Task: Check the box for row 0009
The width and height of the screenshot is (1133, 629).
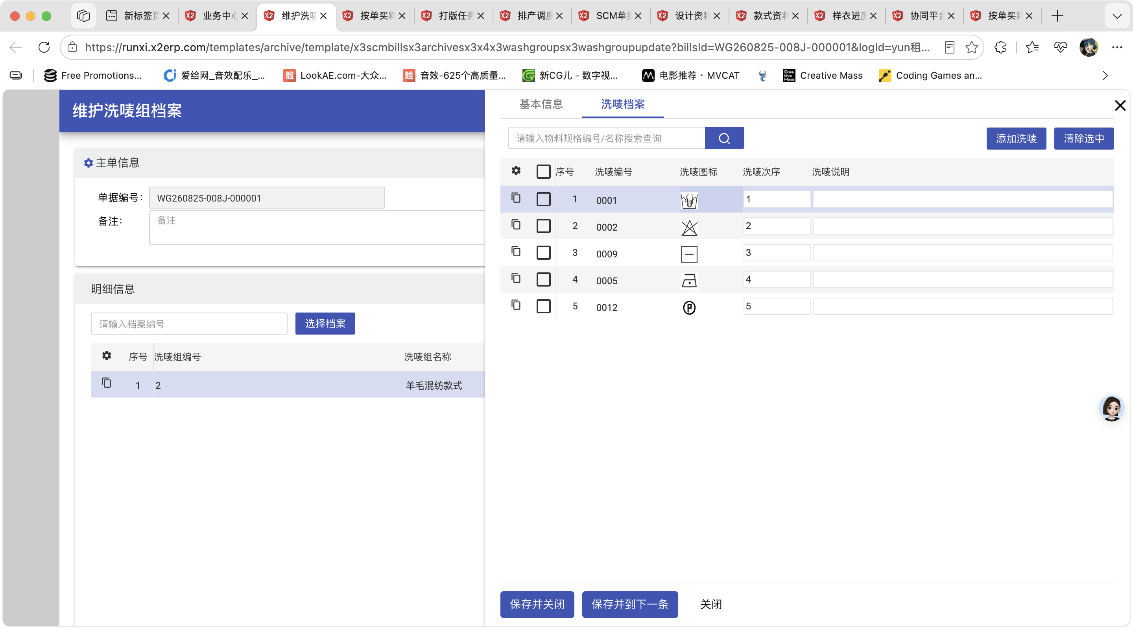Action: (x=543, y=253)
